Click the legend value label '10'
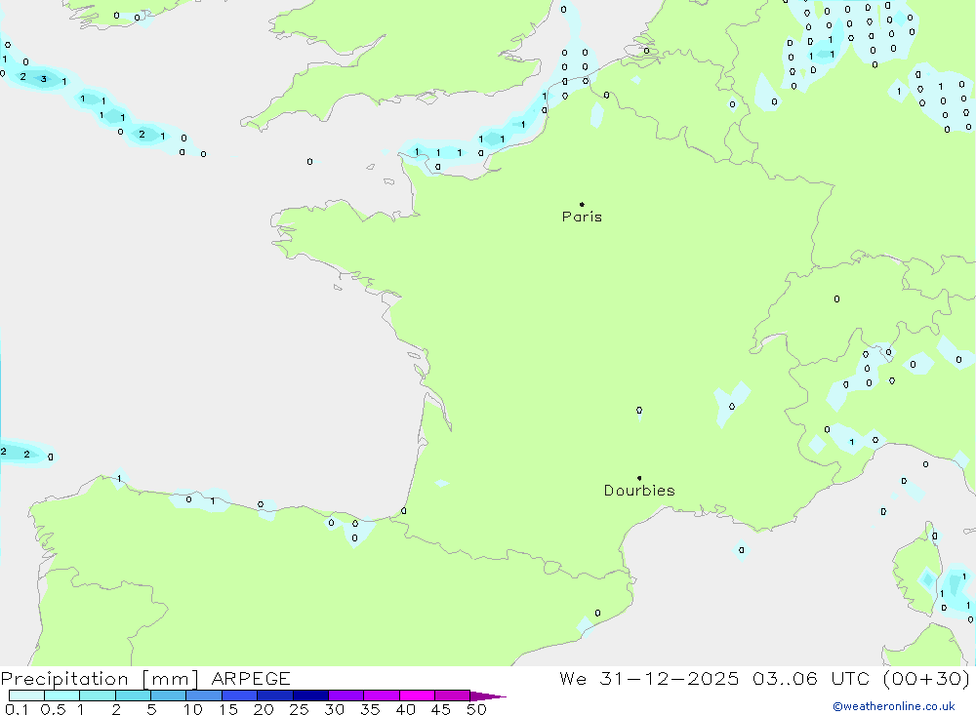 [x=193, y=709]
